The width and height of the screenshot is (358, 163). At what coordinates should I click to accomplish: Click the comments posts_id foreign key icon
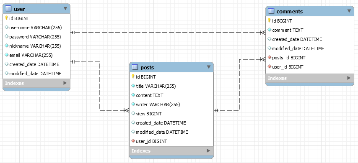(269, 57)
